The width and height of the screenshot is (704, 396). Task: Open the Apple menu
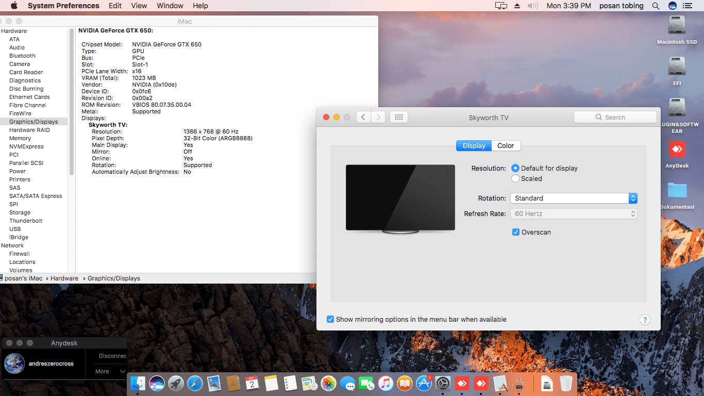pos(14,6)
